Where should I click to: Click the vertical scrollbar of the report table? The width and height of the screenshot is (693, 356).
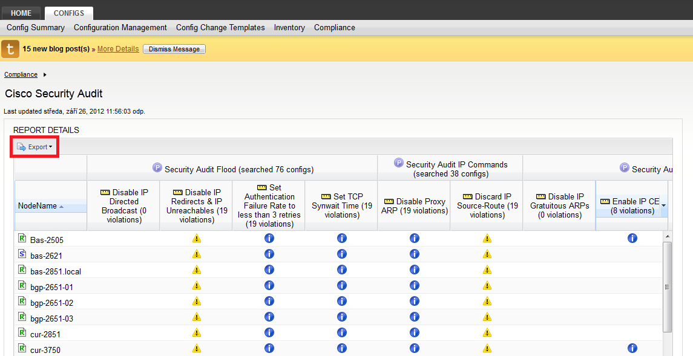tap(667, 286)
